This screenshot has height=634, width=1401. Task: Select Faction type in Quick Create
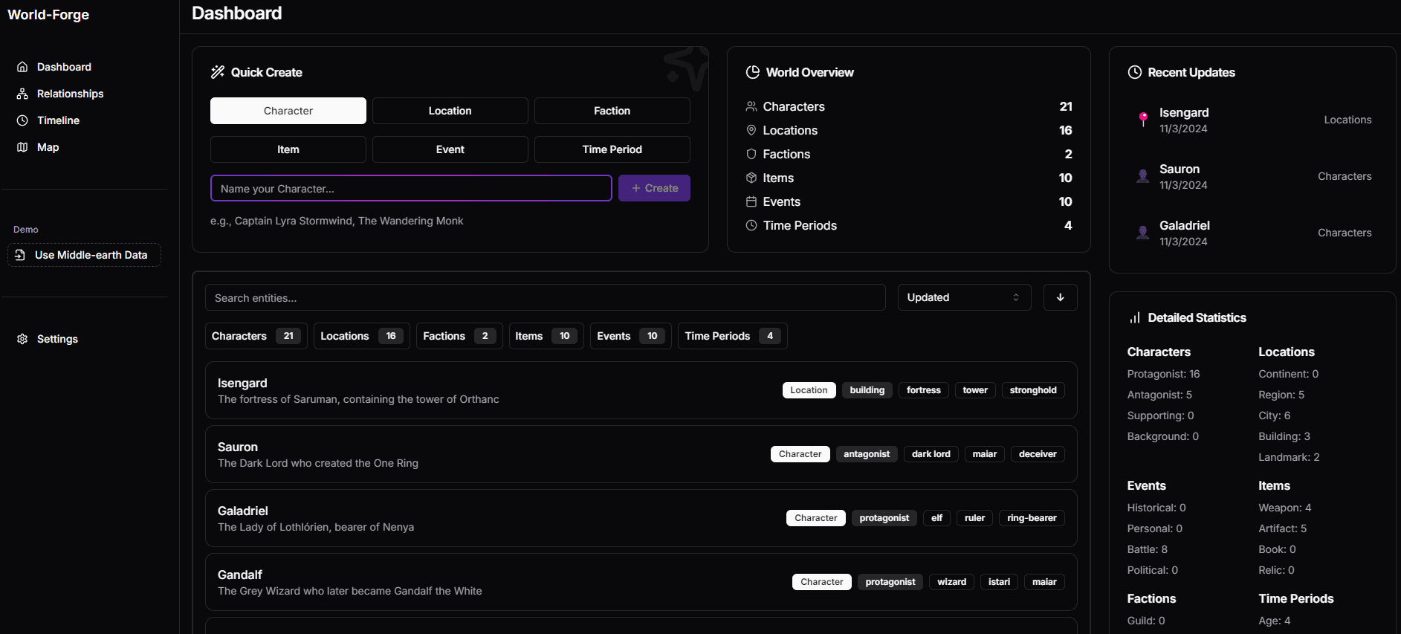[x=612, y=111]
